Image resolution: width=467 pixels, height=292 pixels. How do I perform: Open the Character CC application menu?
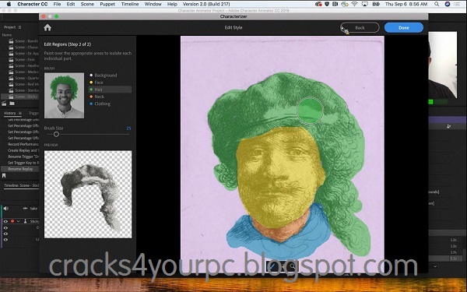pos(33,4)
